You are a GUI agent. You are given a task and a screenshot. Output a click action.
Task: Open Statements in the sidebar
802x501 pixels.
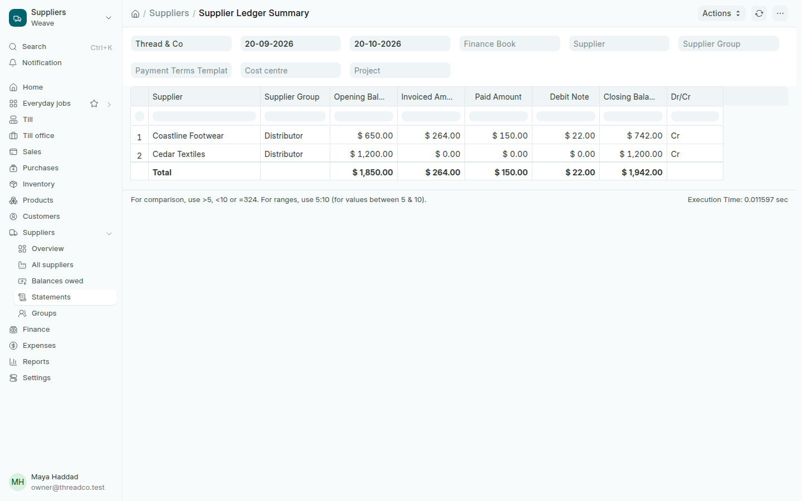(x=65, y=297)
